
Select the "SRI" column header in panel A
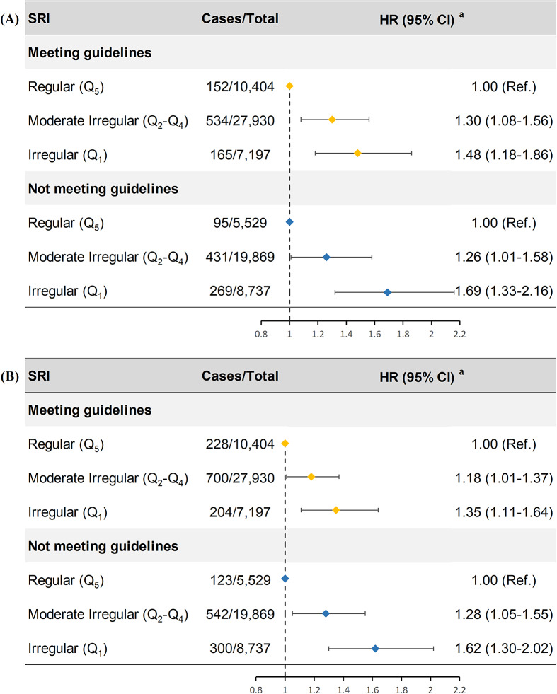coord(39,19)
